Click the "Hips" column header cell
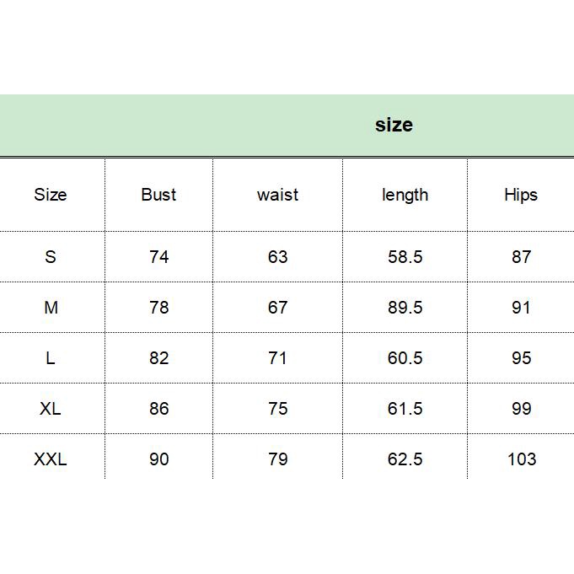574x574 pixels. pyautogui.click(x=520, y=195)
